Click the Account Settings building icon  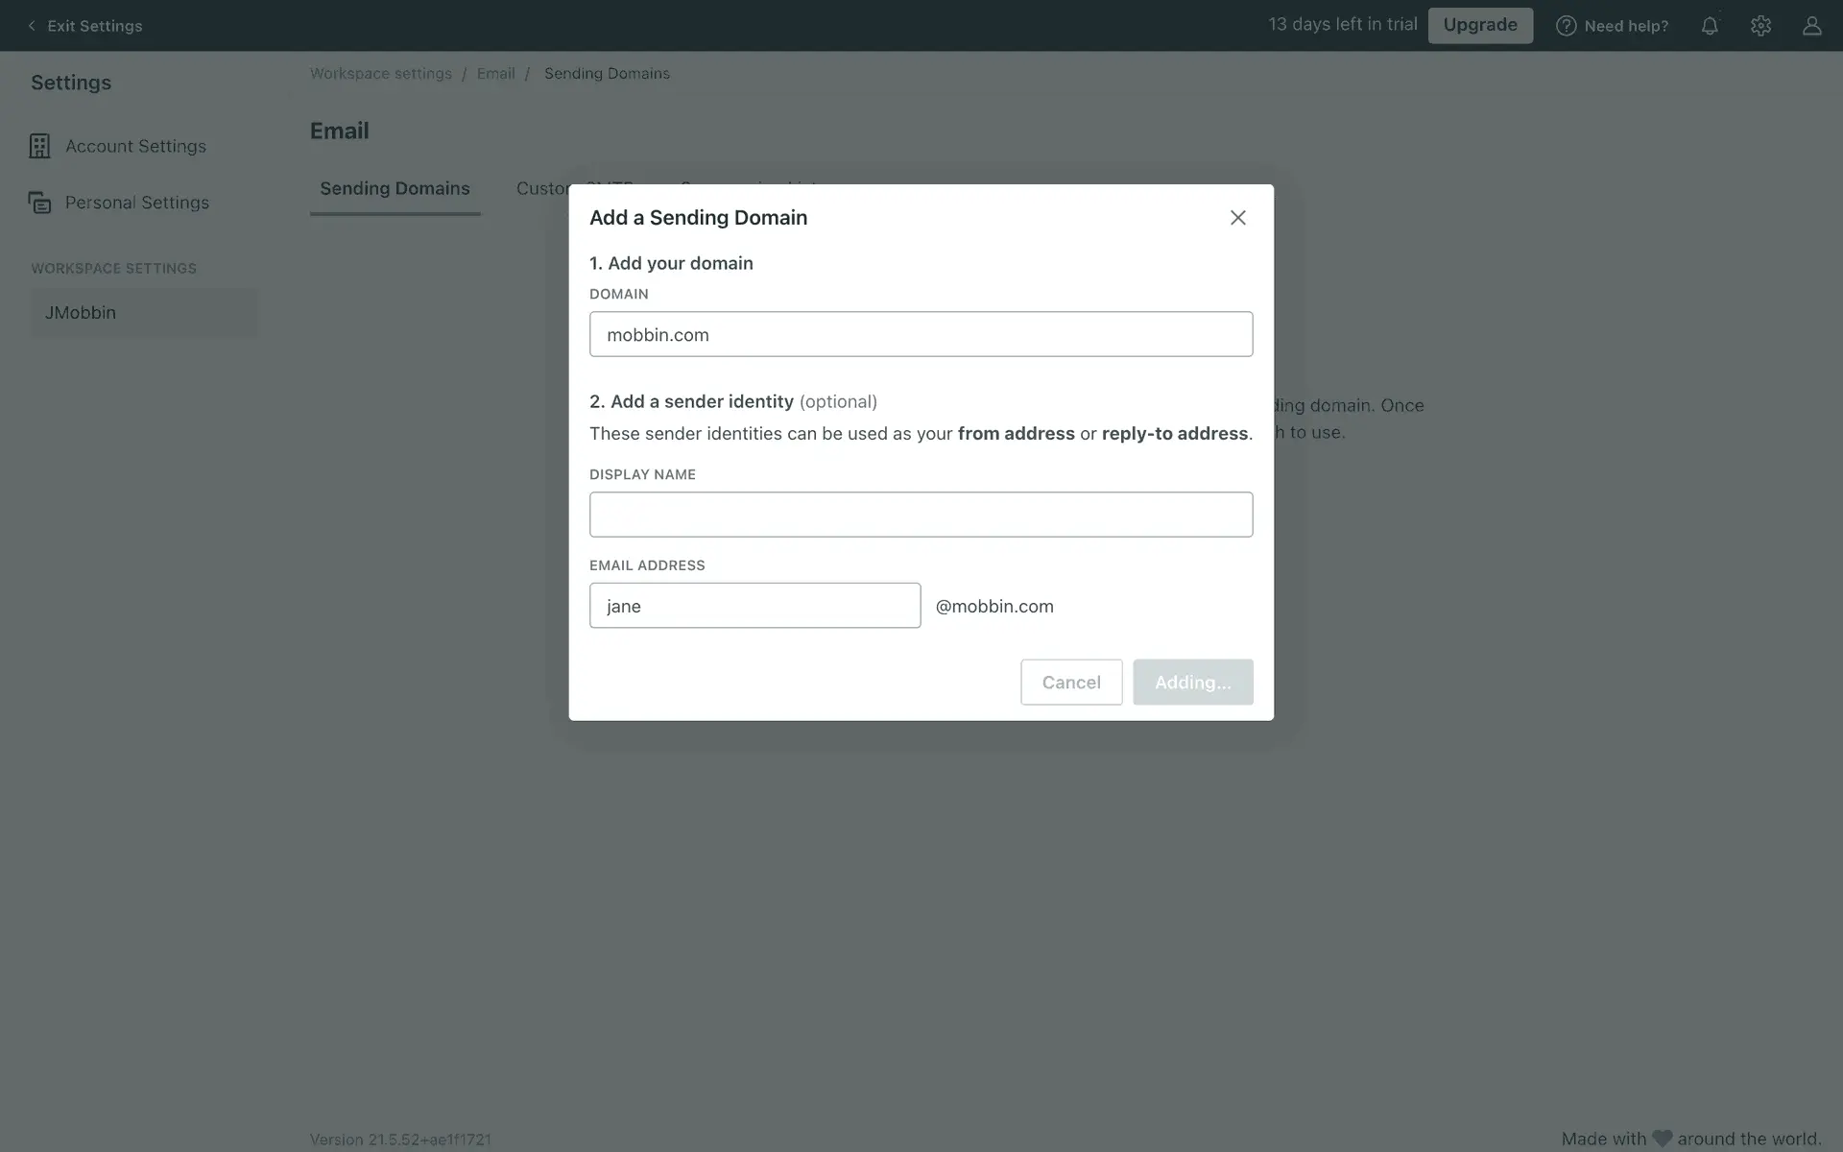pyautogui.click(x=39, y=146)
